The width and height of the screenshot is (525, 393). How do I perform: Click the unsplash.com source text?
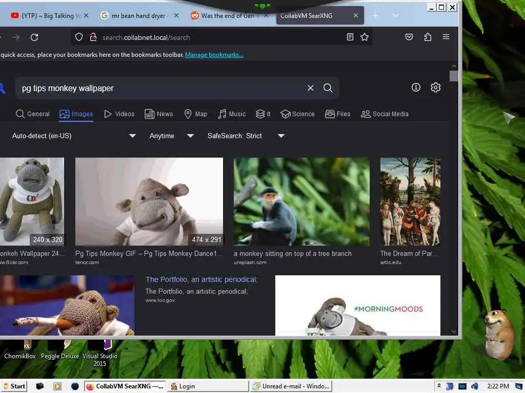[250, 263]
